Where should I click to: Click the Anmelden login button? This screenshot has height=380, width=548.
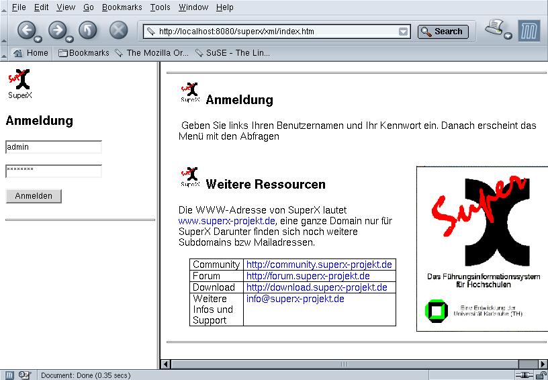34,196
